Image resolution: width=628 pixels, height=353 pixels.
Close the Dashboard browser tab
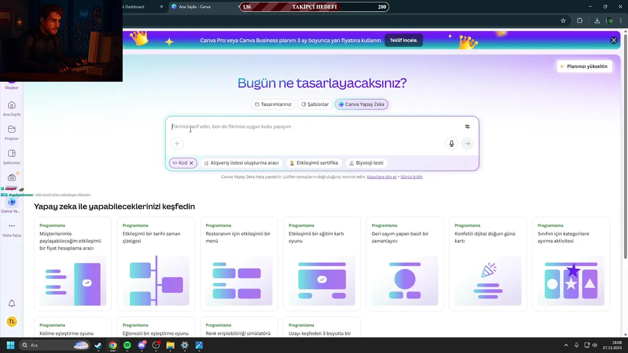click(x=161, y=7)
